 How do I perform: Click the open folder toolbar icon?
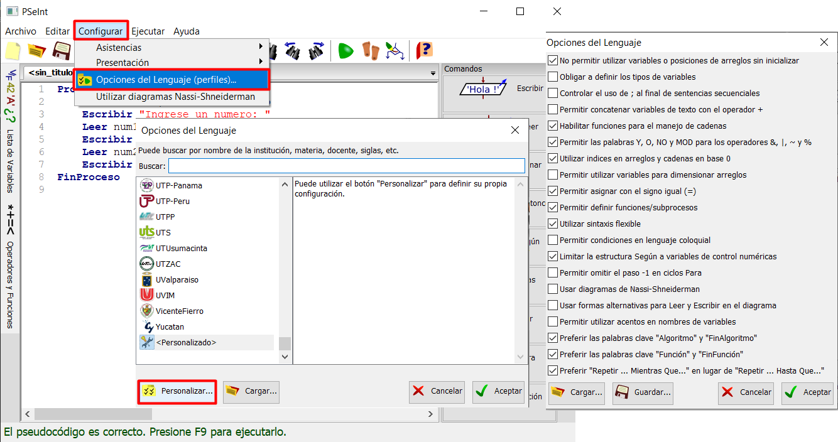37,50
